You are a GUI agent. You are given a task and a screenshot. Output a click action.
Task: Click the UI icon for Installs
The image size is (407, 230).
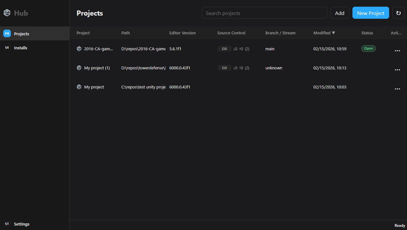7,48
